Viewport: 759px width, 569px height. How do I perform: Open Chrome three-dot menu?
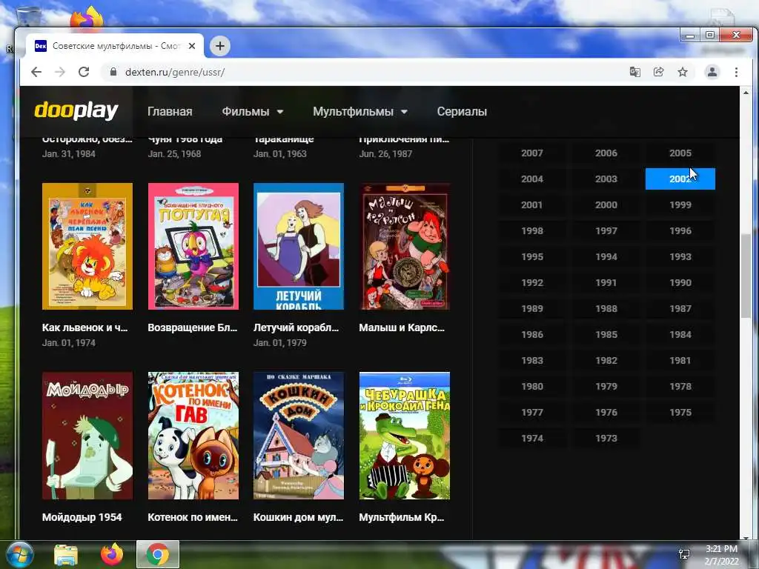click(x=736, y=72)
